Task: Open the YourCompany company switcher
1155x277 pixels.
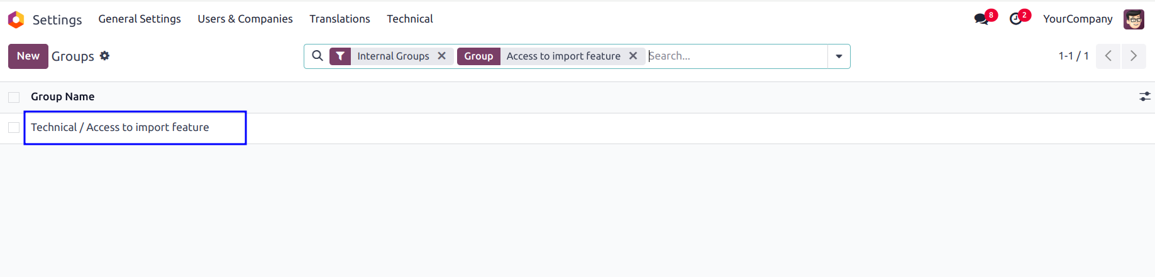Action: (1078, 19)
